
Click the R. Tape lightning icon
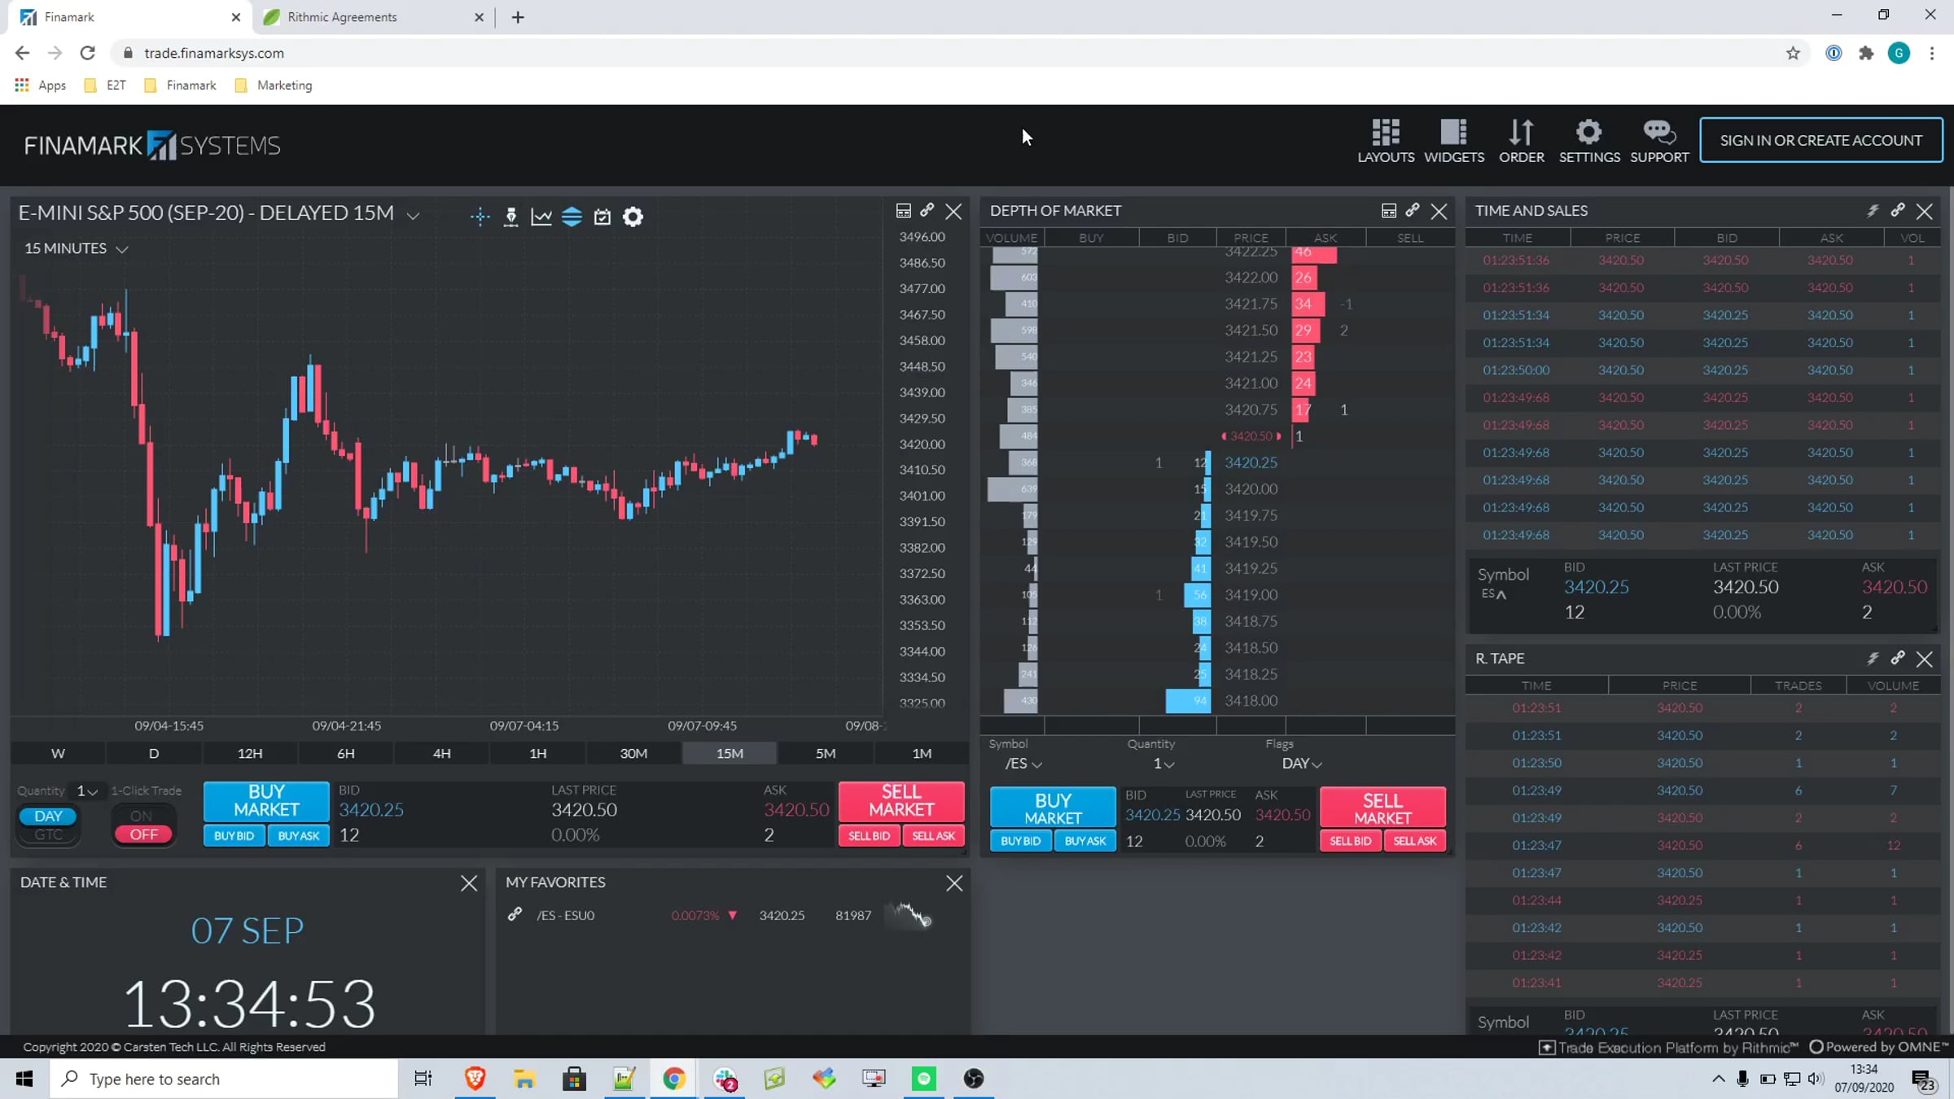(1873, 659)
